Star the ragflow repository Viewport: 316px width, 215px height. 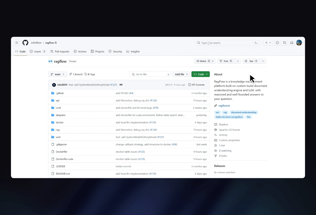coord(249,61)
